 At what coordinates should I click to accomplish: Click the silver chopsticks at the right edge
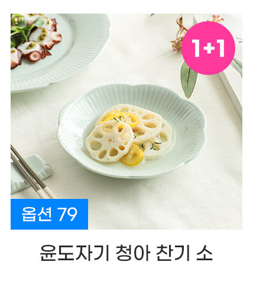click(x=232, y=93)
